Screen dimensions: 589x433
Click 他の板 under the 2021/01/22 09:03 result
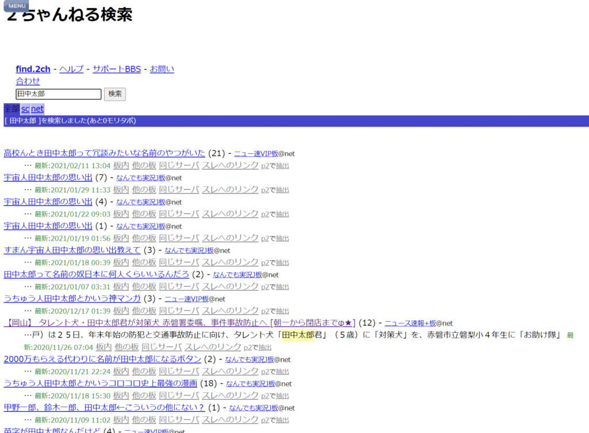[144, 214]
